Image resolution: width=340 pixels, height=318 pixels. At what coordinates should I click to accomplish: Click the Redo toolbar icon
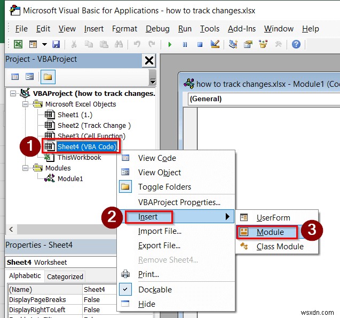152,44
